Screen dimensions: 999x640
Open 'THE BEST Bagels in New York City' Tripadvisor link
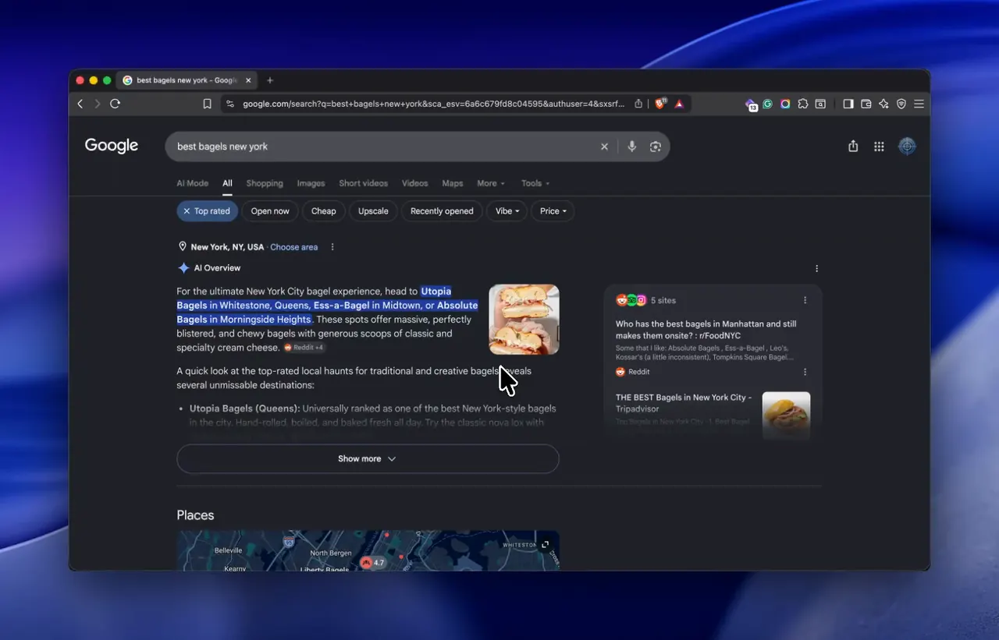(684, 403)
